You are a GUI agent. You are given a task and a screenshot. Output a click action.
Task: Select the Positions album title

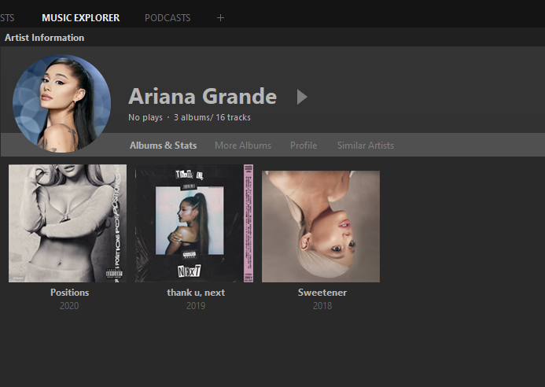(x=69, y=293)
